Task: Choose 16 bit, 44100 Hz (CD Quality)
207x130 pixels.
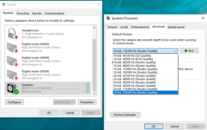Action: click(x=145, y=56)
